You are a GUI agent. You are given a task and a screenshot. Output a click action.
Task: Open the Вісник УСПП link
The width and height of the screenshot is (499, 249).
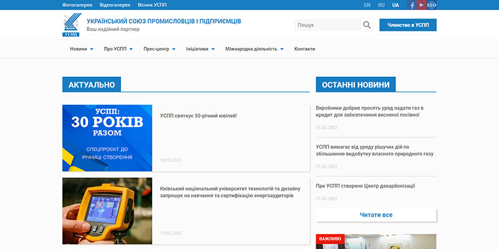click(152, 5)
